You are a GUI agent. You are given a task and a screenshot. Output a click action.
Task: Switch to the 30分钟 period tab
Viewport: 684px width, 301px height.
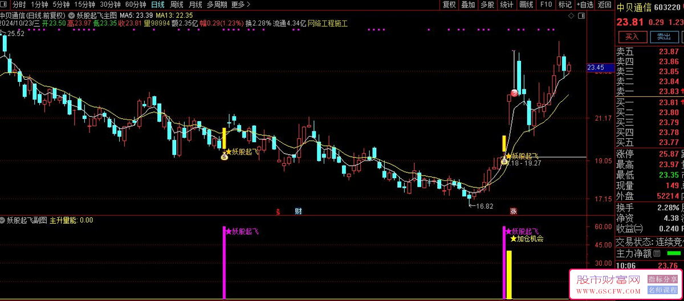tap(110, 5)
